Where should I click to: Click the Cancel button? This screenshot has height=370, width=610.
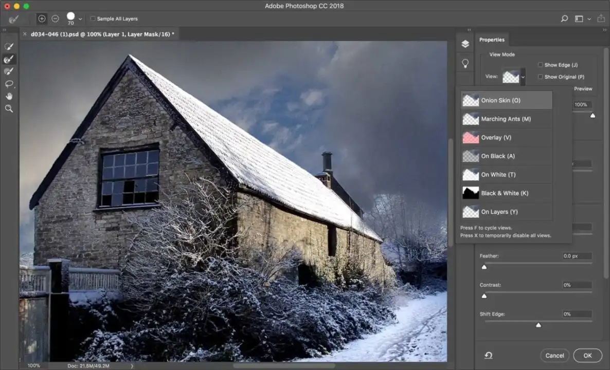tap(555, 355)
